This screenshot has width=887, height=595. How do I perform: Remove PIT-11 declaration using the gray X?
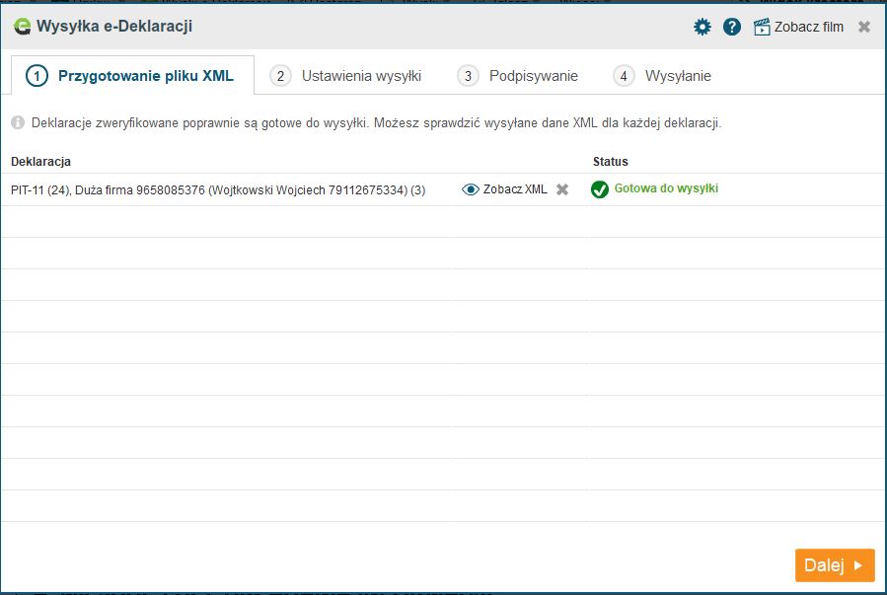tap(562, 189)
